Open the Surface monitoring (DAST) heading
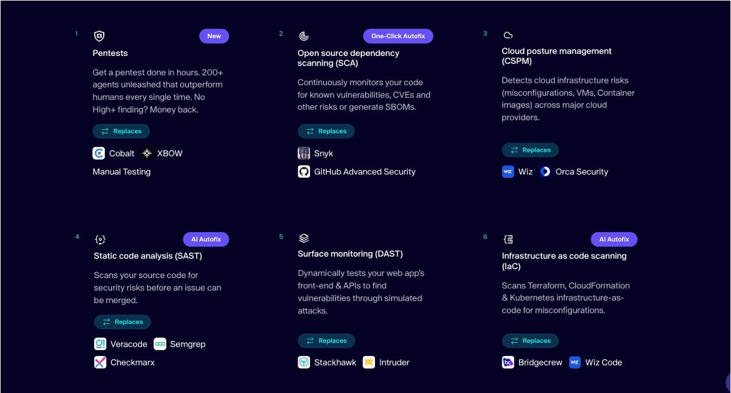The width and height of the screenshot is (731, 393). pos(350,254)
